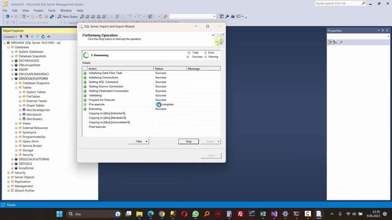The image size is (392, 220).
Task: Open Microsoft Edge from taskbar
Action: pyautogui.click(x=151, y=214)
